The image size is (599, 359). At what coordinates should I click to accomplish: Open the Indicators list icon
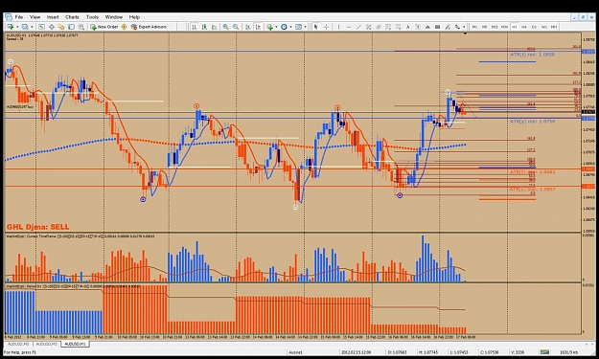(269, 27)
